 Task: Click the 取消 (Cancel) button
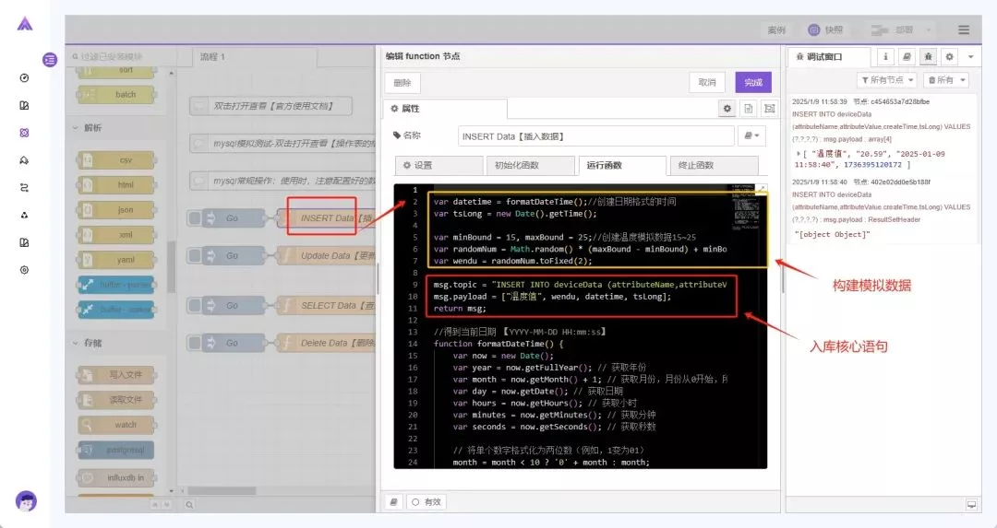click(706, 83)
